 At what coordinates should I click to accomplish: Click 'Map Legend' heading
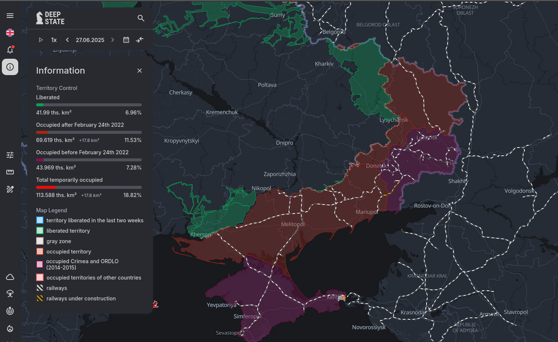(51, 210)
